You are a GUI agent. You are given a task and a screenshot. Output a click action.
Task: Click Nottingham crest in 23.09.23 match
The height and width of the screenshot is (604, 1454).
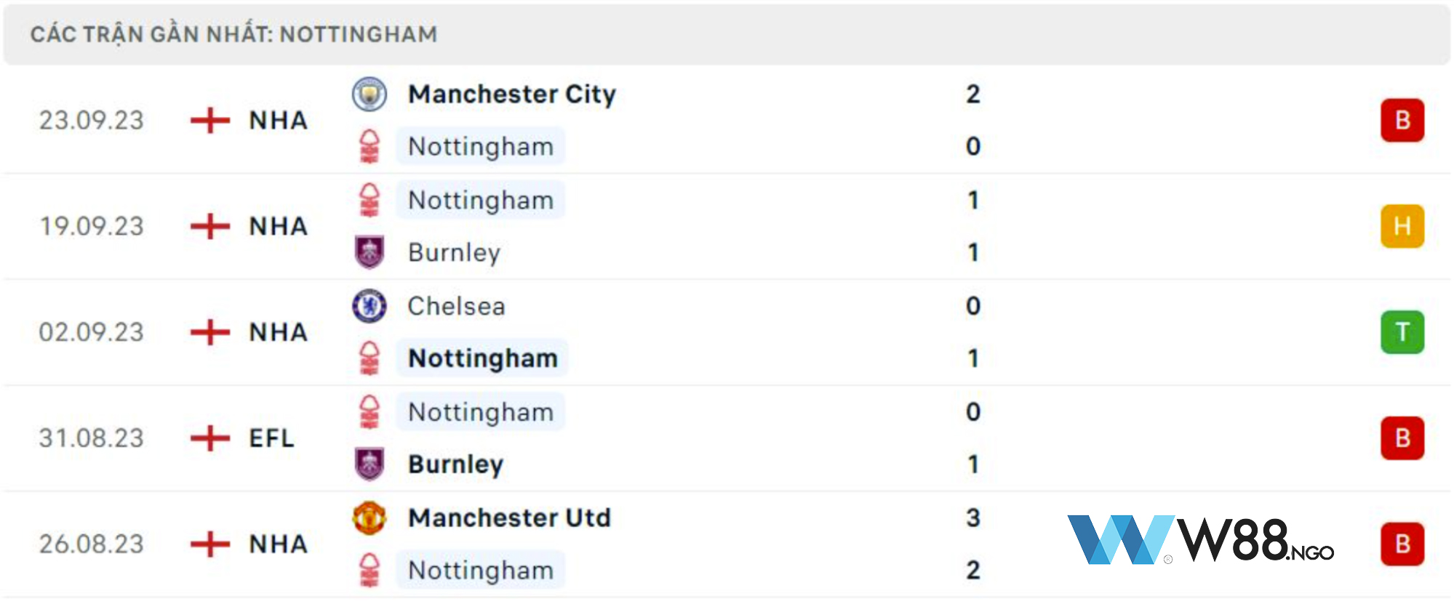(370, 146)
